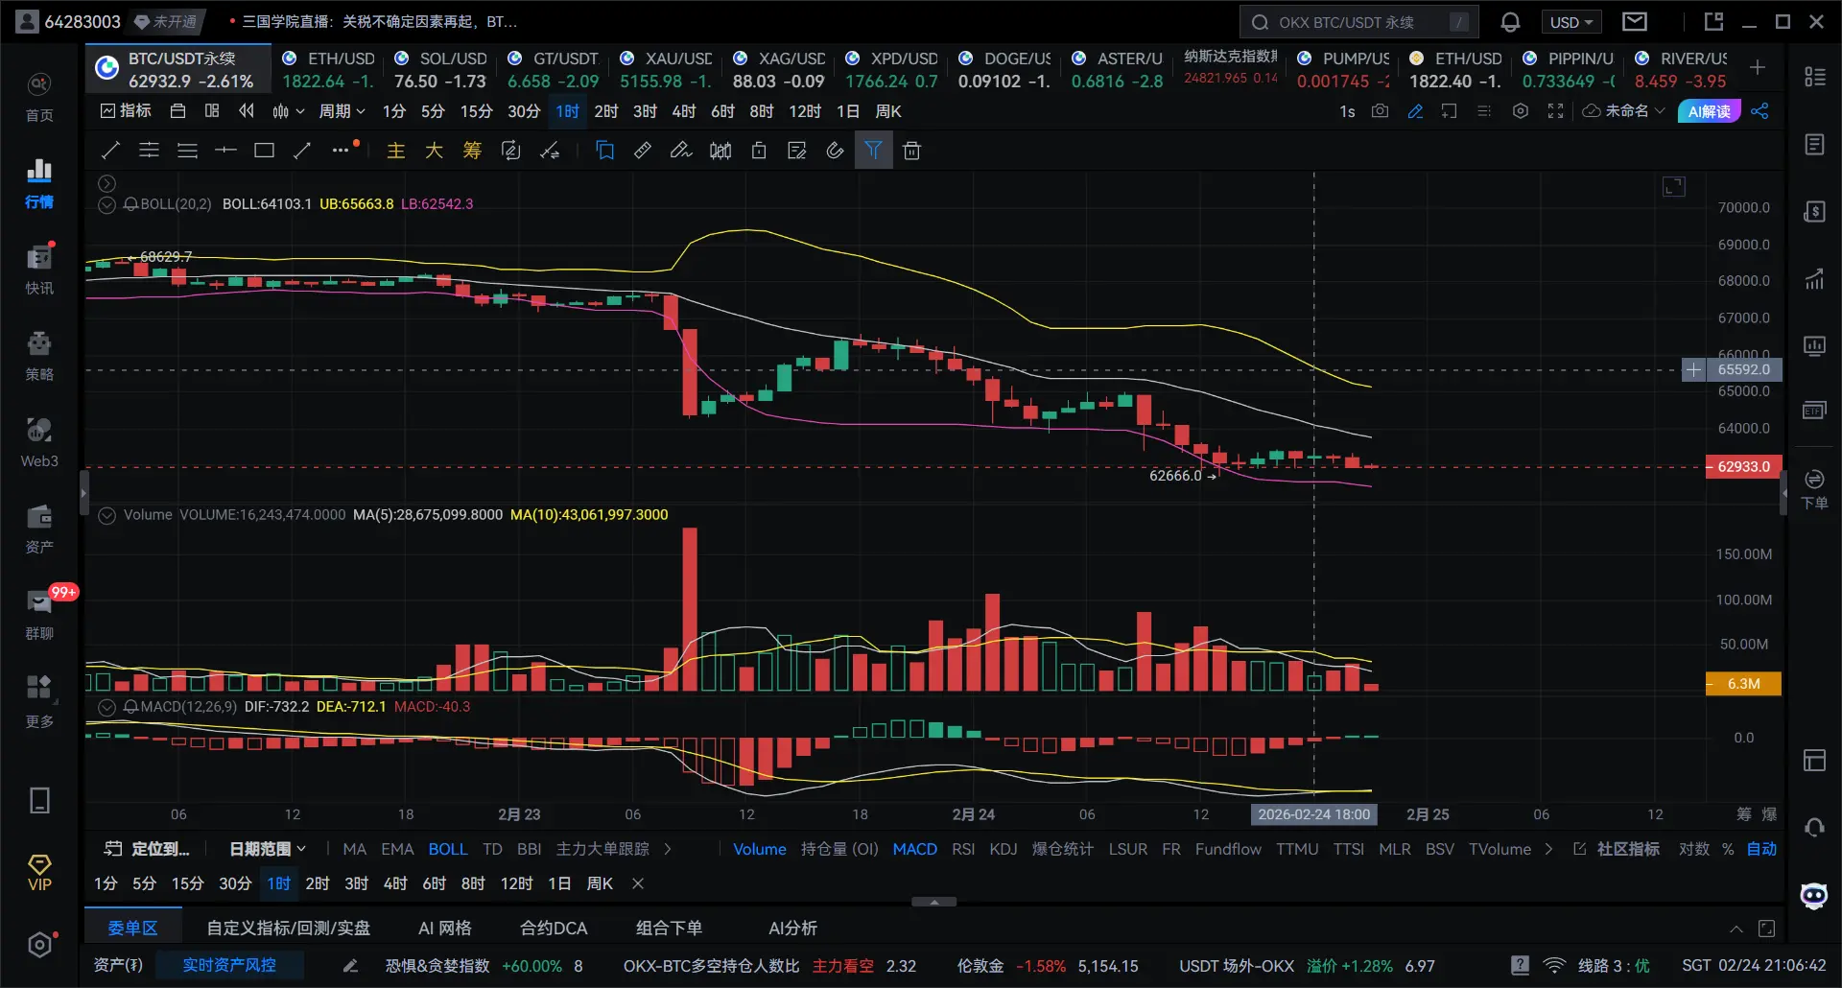Viewport: 1842px width, 988px height.
Task: Open the 周期 period dropdown
Action: click(342, 111)
